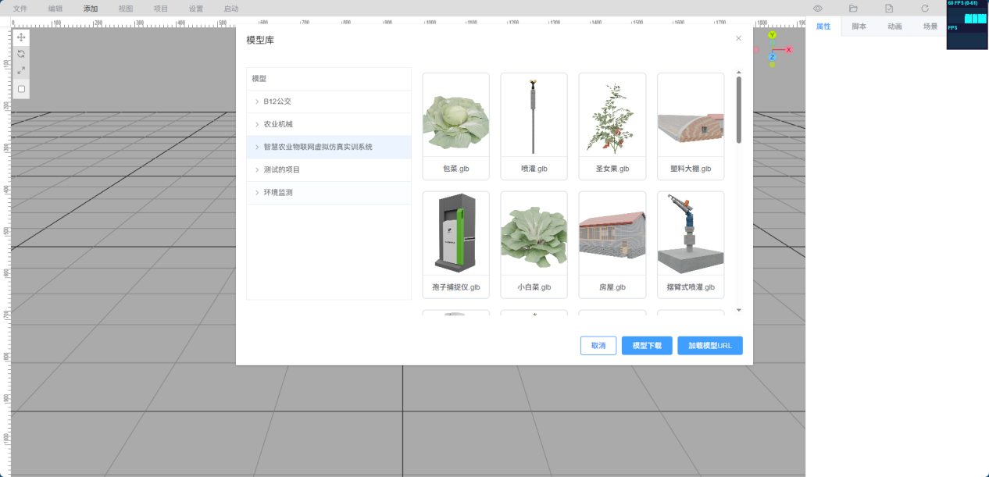The width and height of the screenshot is (989, 477).
Task: Select the rotate tool icon
Action: coord(21,55)
